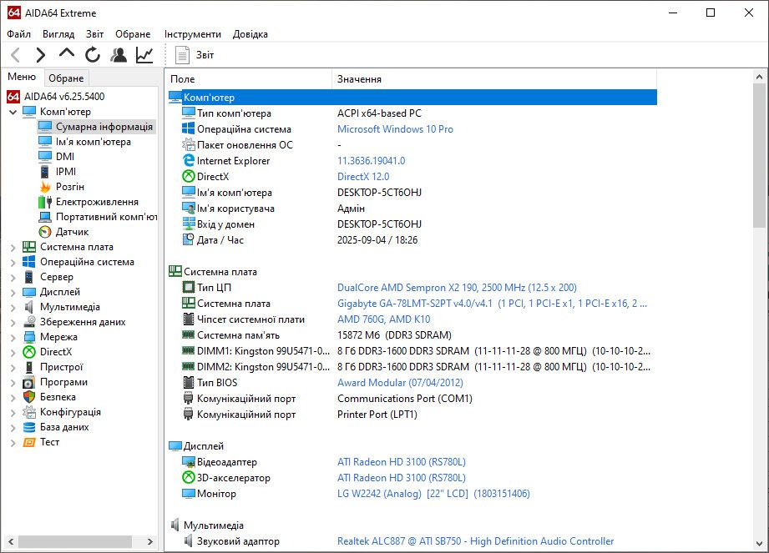Click the Windows logo by Операційна система field
The width and height of the screenshot is (769, 553).
click(x=189, y=128)
